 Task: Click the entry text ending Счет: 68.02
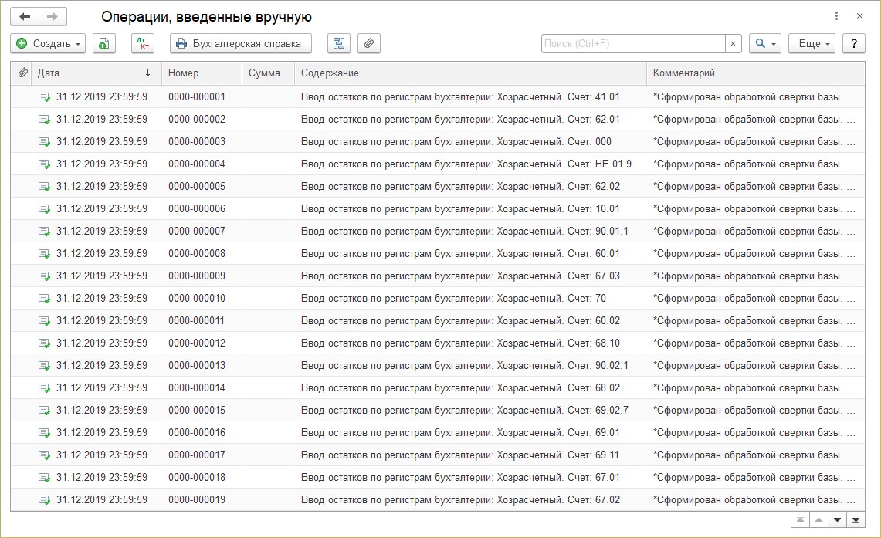(460, 388)
